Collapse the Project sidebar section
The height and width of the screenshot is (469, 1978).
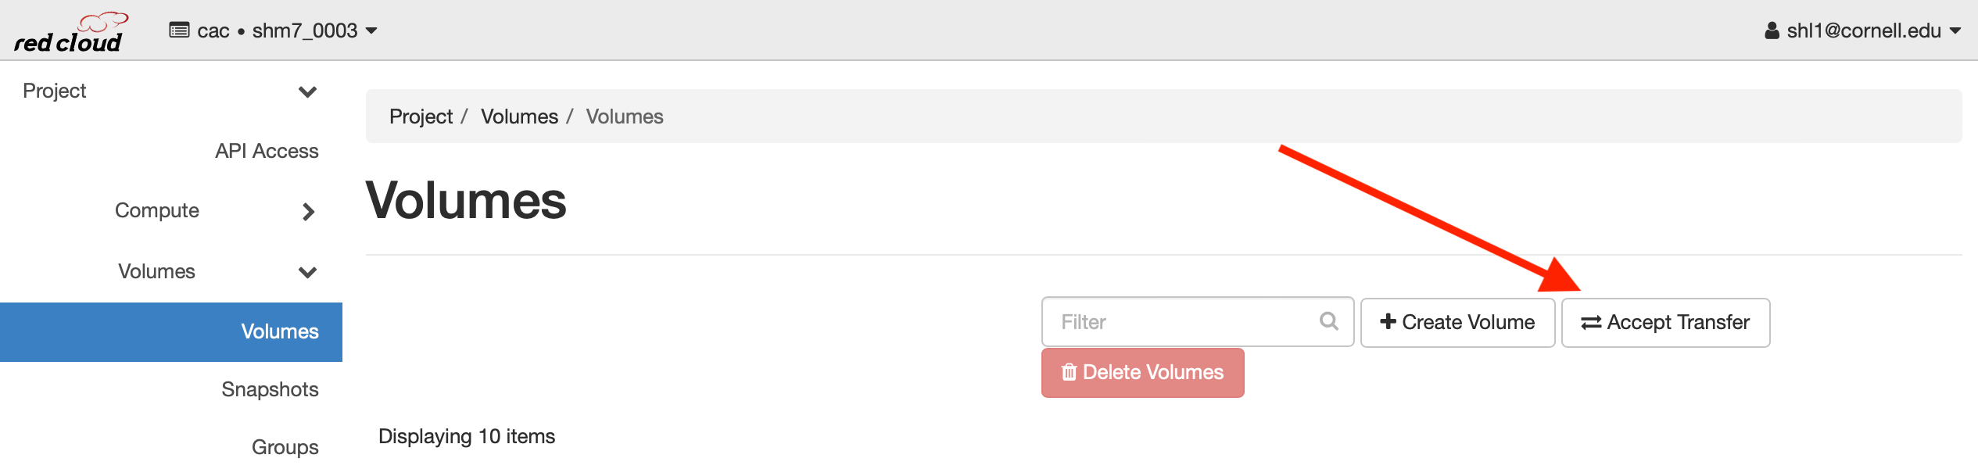point(170,91)
